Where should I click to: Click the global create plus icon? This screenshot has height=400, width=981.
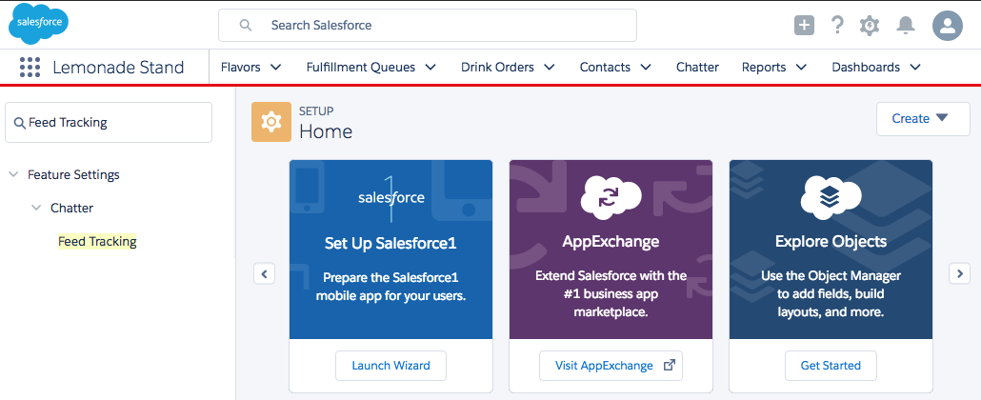pyautogui.click(x=805, y=26)
